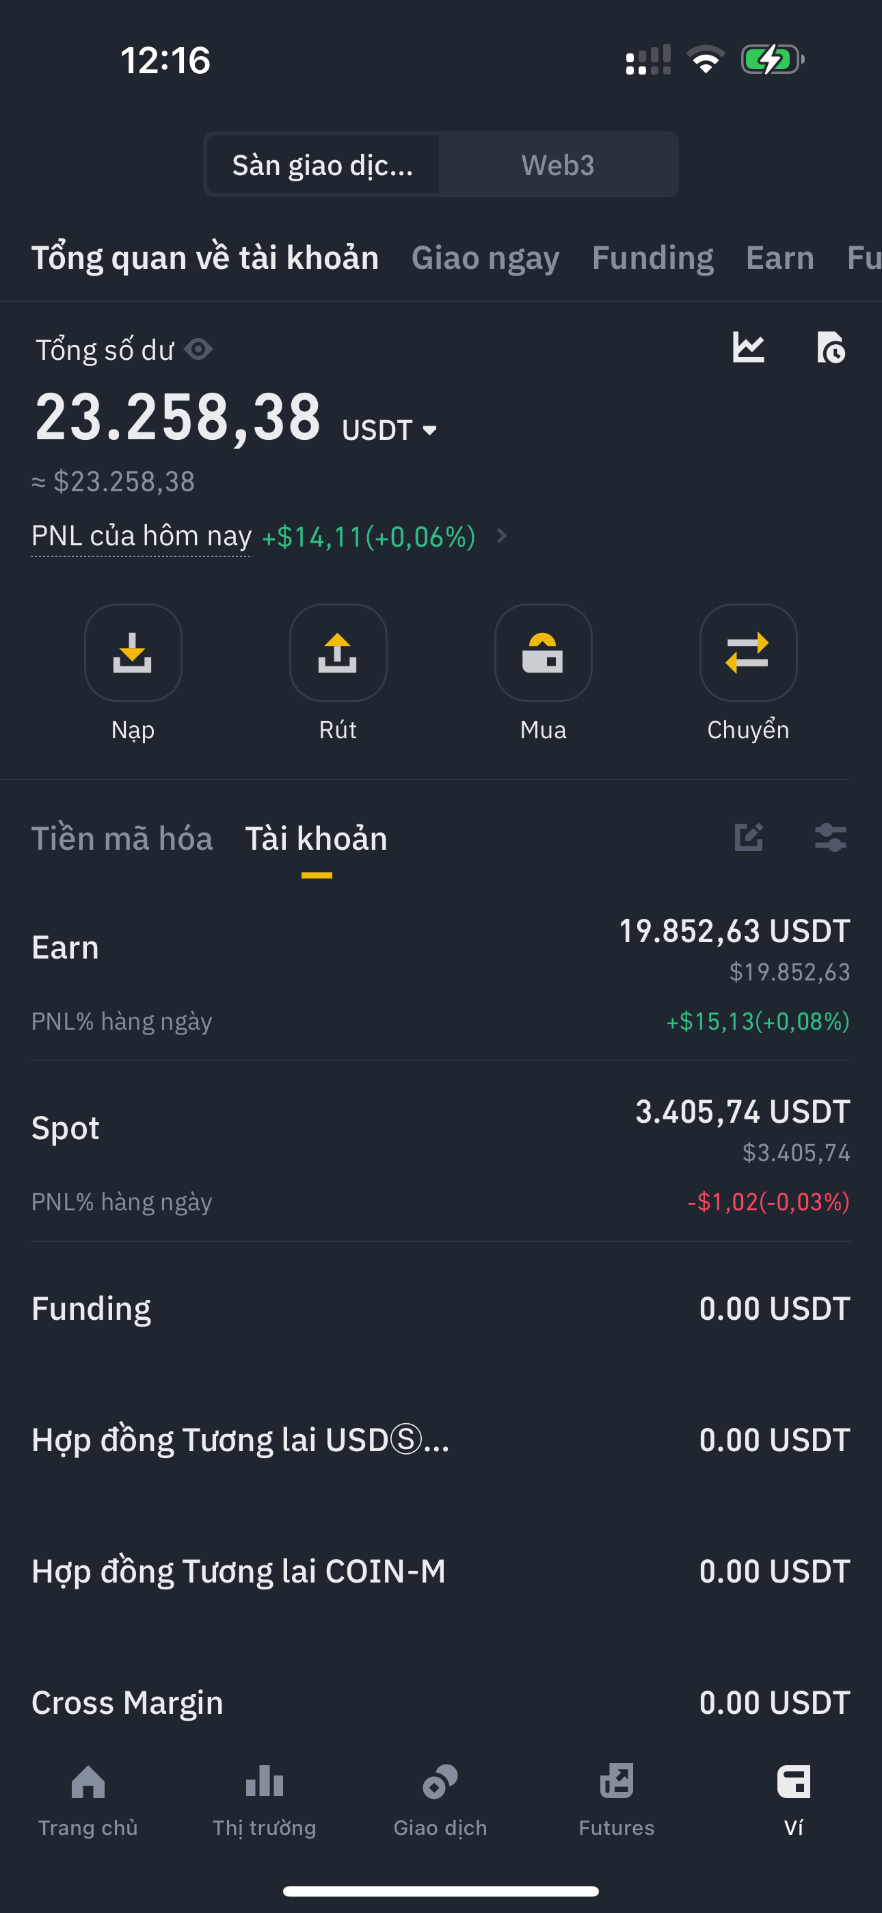Viewport: 882px width, 1913px height.
Task: Open the Mua buy icon
Action: tap(543, 653)
